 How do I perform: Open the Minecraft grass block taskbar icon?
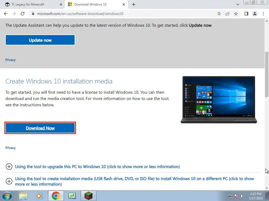(x=88, y=196)
